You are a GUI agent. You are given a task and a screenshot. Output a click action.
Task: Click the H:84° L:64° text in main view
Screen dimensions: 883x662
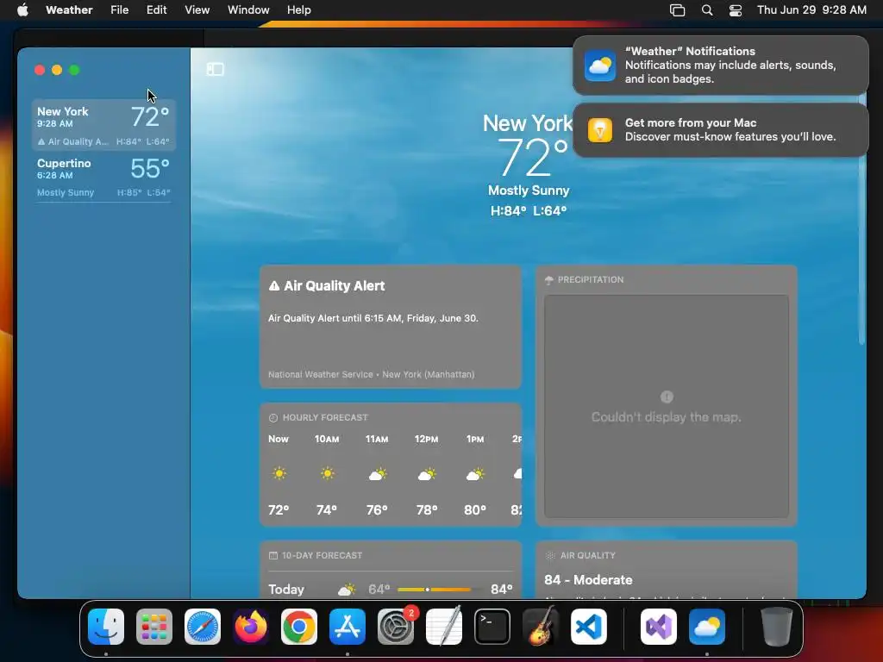529,211
